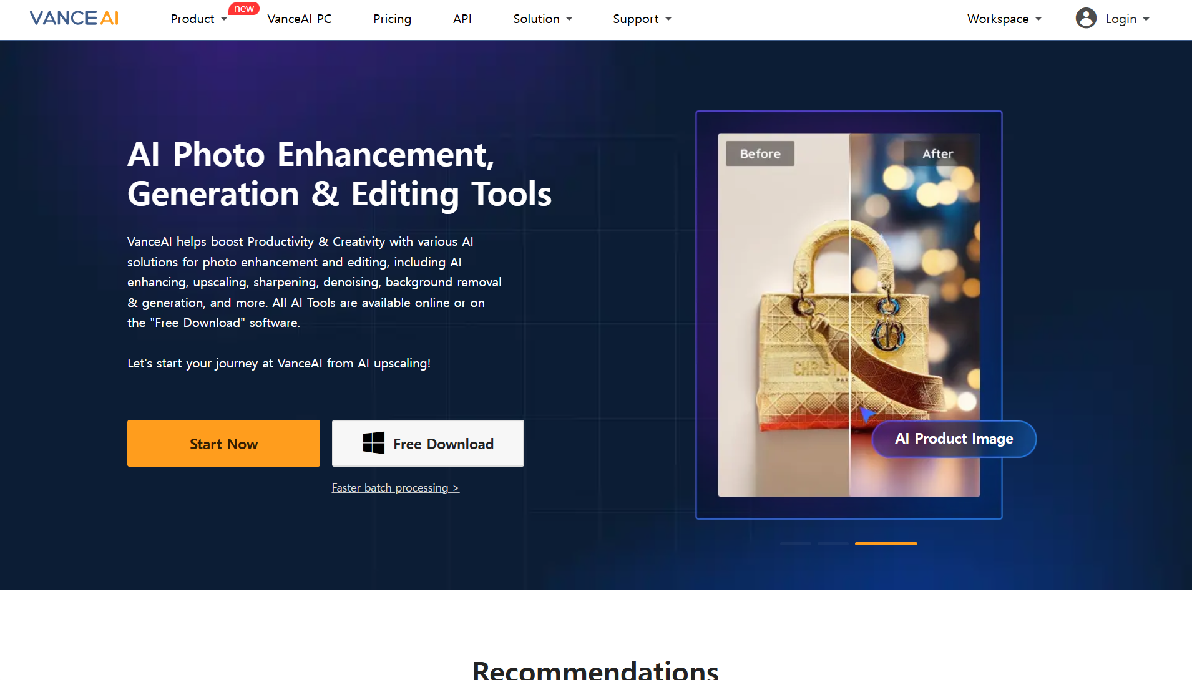Click the Solution menu label
Image resolution: width=1192 pixels, height=680 pixels.
(x=536, y=19)
